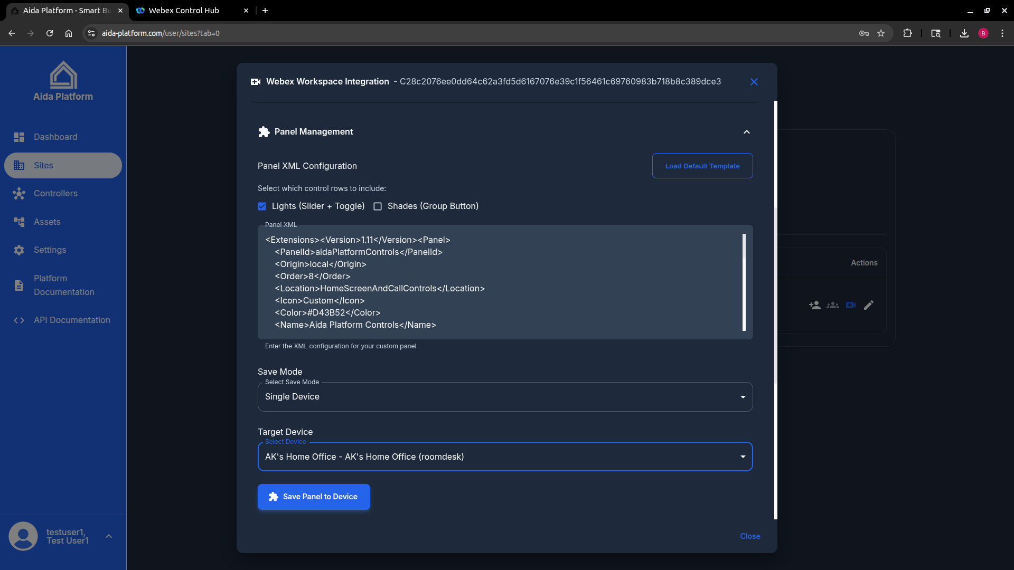1014x570 pixels.
Task: Expand the testuser1 account menu
Action: point(109,536)
